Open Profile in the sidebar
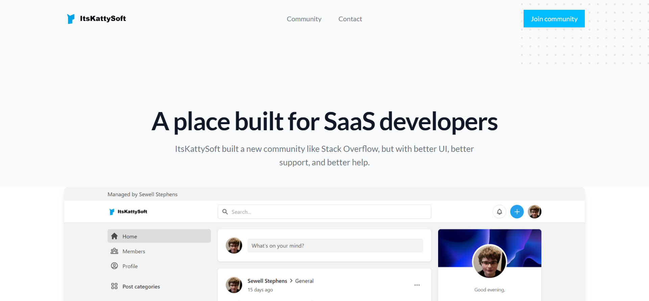 click(x=159, y=266)
